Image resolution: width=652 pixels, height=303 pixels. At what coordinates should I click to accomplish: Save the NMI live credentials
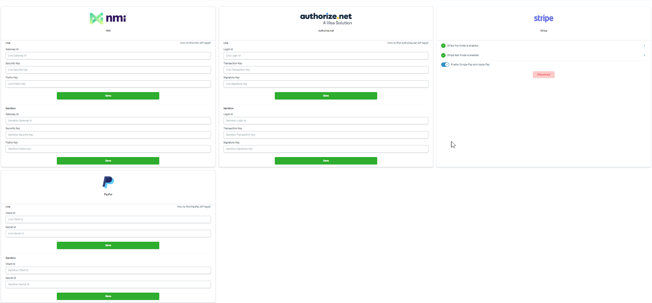click(x=108, y=96)
